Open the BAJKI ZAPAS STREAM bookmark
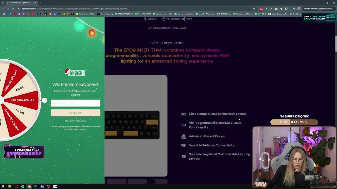337x189 pixels. coord(124,14)
